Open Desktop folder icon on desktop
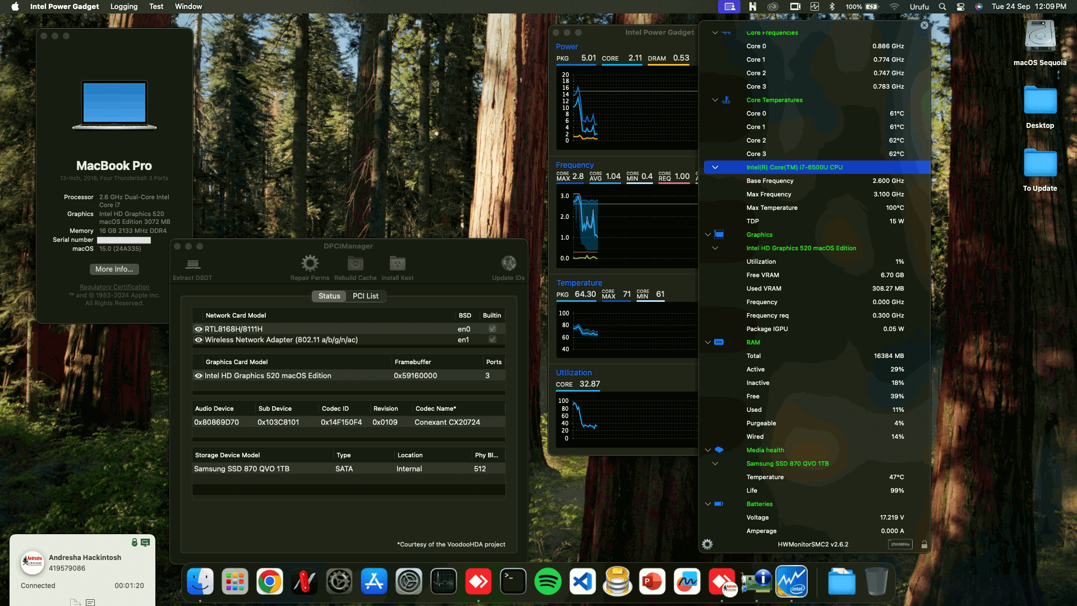 (x=1040, y=100)
